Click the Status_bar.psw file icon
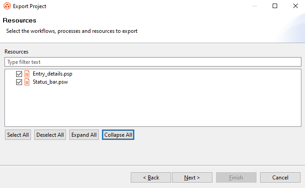Viewport: 305px width, 188px height. point(27,82)
